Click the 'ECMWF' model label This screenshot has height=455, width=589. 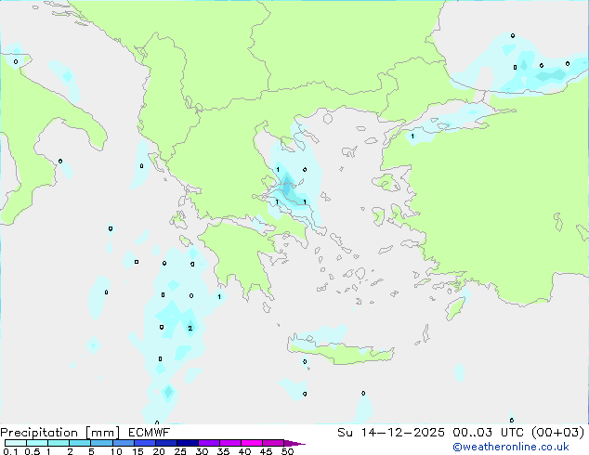click(x=150, y=433)
